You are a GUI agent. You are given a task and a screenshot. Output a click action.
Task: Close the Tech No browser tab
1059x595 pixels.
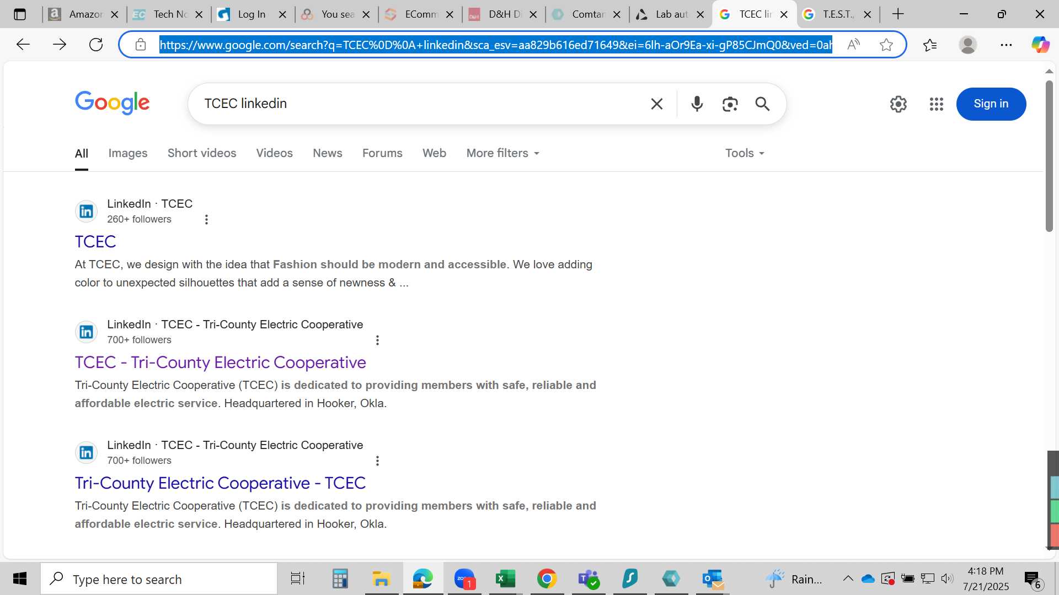coord(199,14)
